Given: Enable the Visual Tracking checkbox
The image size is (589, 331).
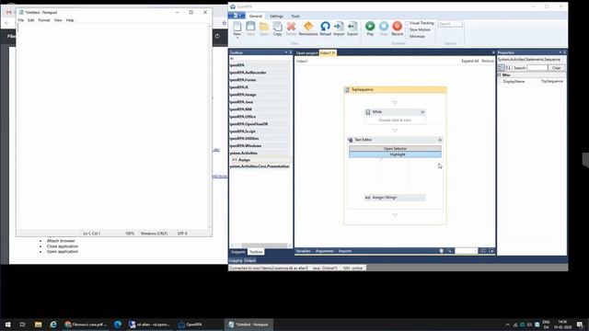Looking at the screenshot, I should [x=407, y=23].
